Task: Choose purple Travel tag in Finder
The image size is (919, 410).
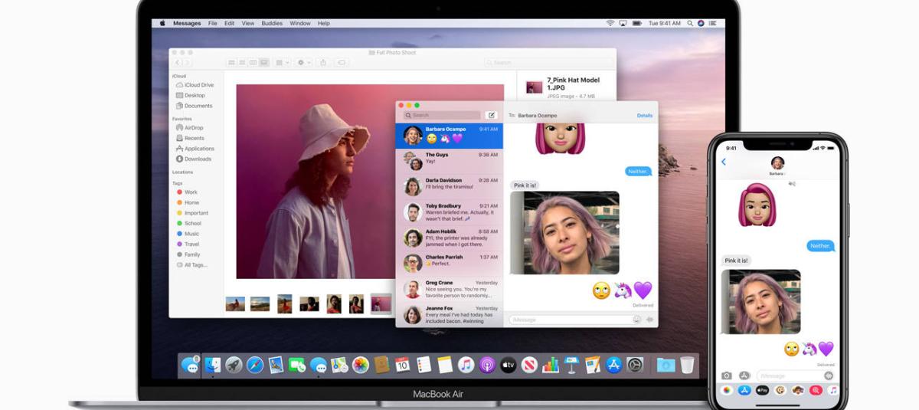Action: pyautogui.click(x=188, y=244)
